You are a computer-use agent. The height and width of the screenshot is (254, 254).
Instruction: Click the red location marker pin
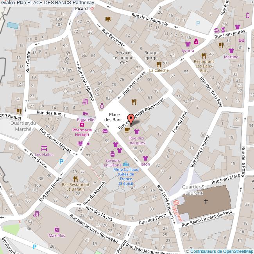(131, 119)
